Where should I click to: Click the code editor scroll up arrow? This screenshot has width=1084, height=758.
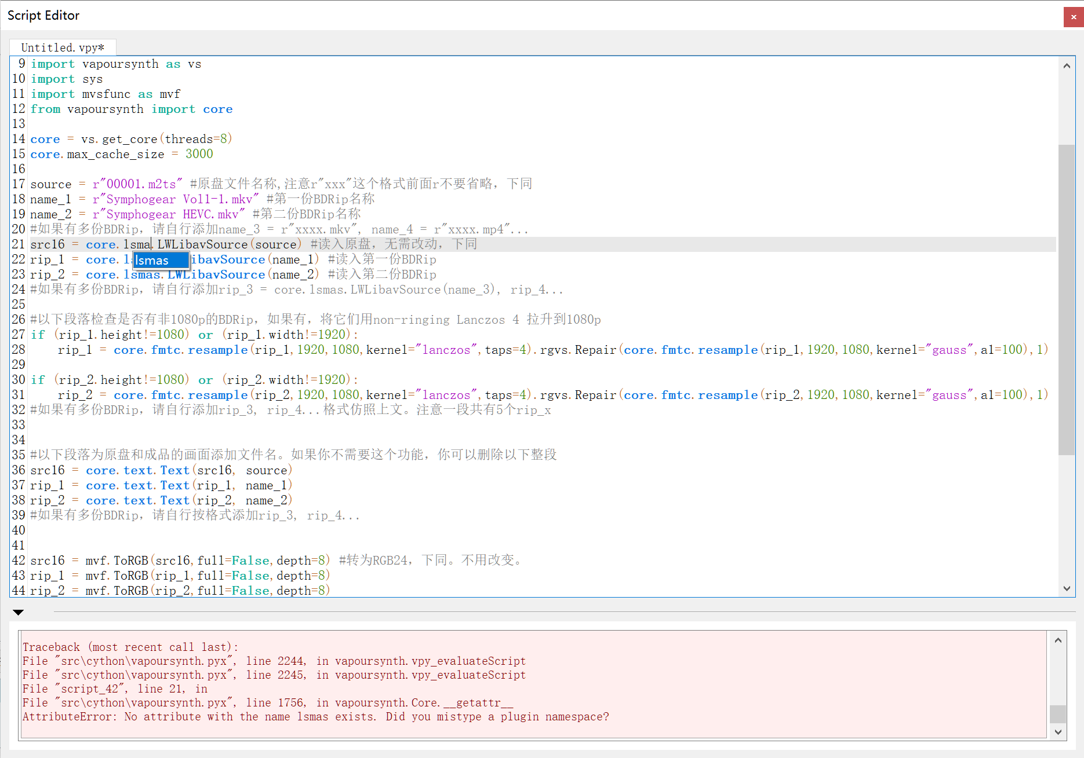click(x=1067, y=66)
